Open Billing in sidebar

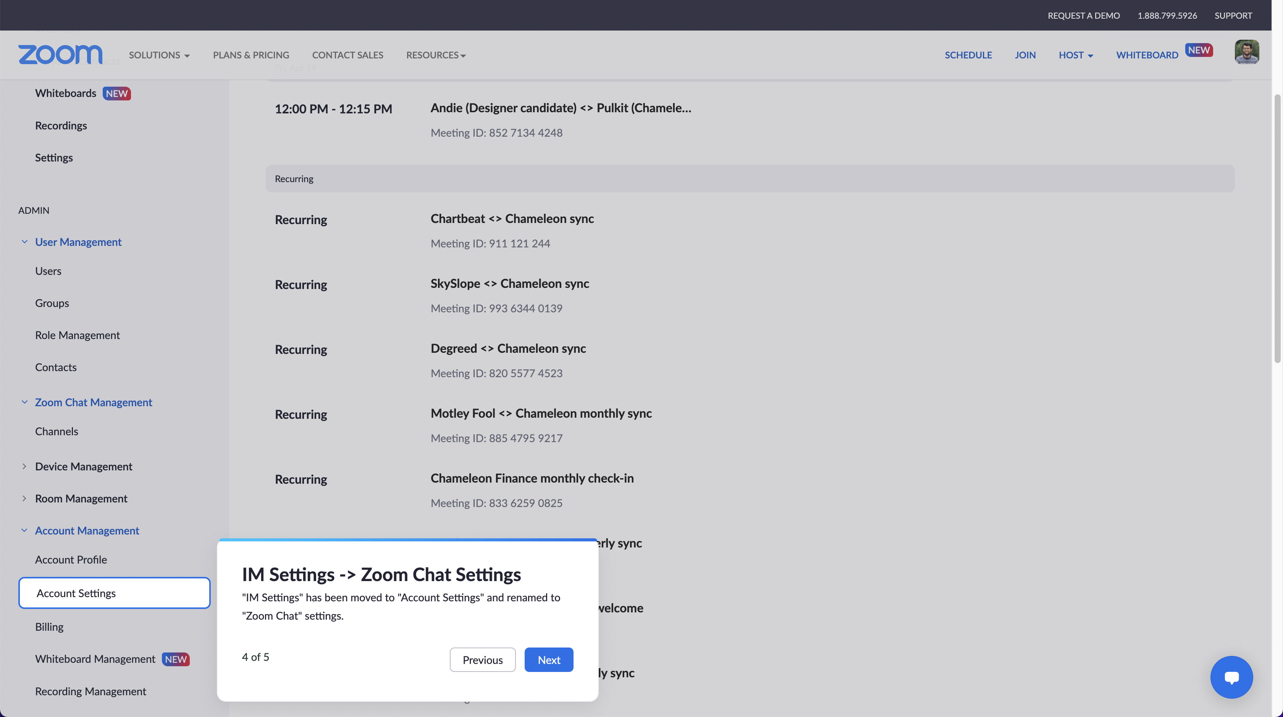point(49,627)
